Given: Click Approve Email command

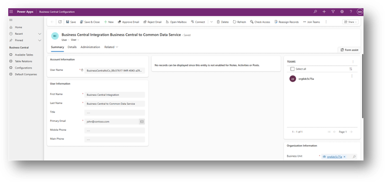Looking at the screenshot, I should point(128,22).
